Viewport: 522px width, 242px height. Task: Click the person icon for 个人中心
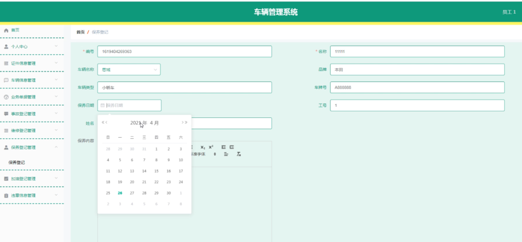(6, 47)
